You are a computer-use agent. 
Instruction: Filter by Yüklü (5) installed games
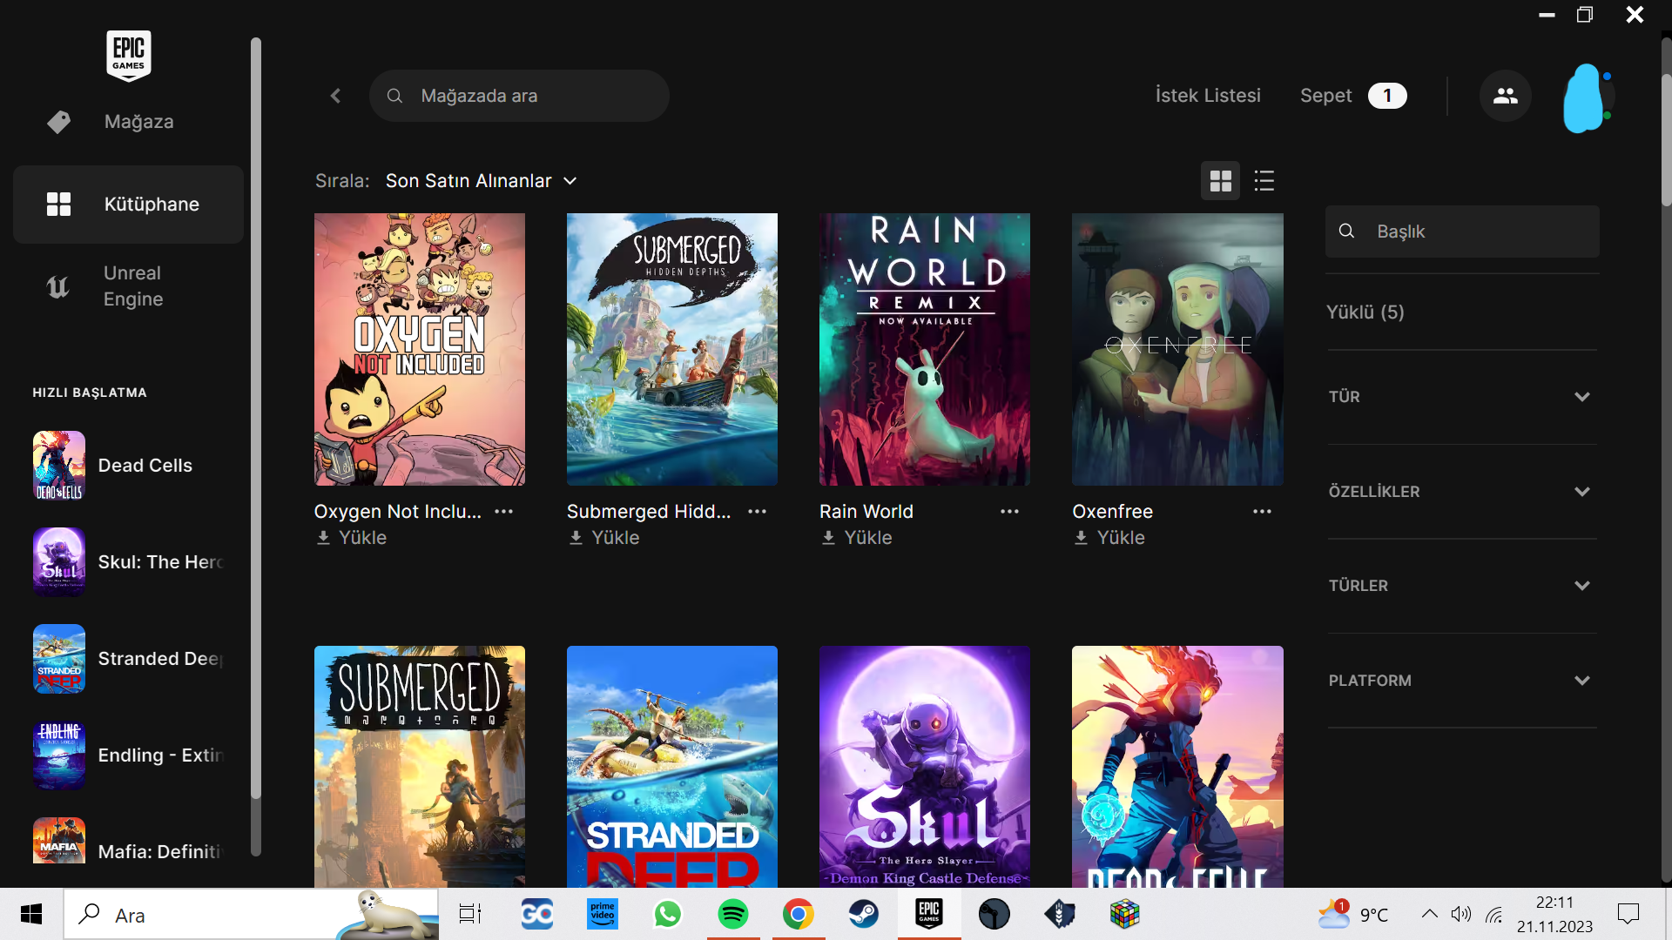click(1365, 312)
